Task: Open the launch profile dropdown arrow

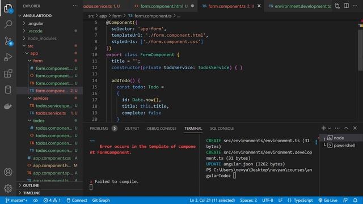Action: click(330, 128)
